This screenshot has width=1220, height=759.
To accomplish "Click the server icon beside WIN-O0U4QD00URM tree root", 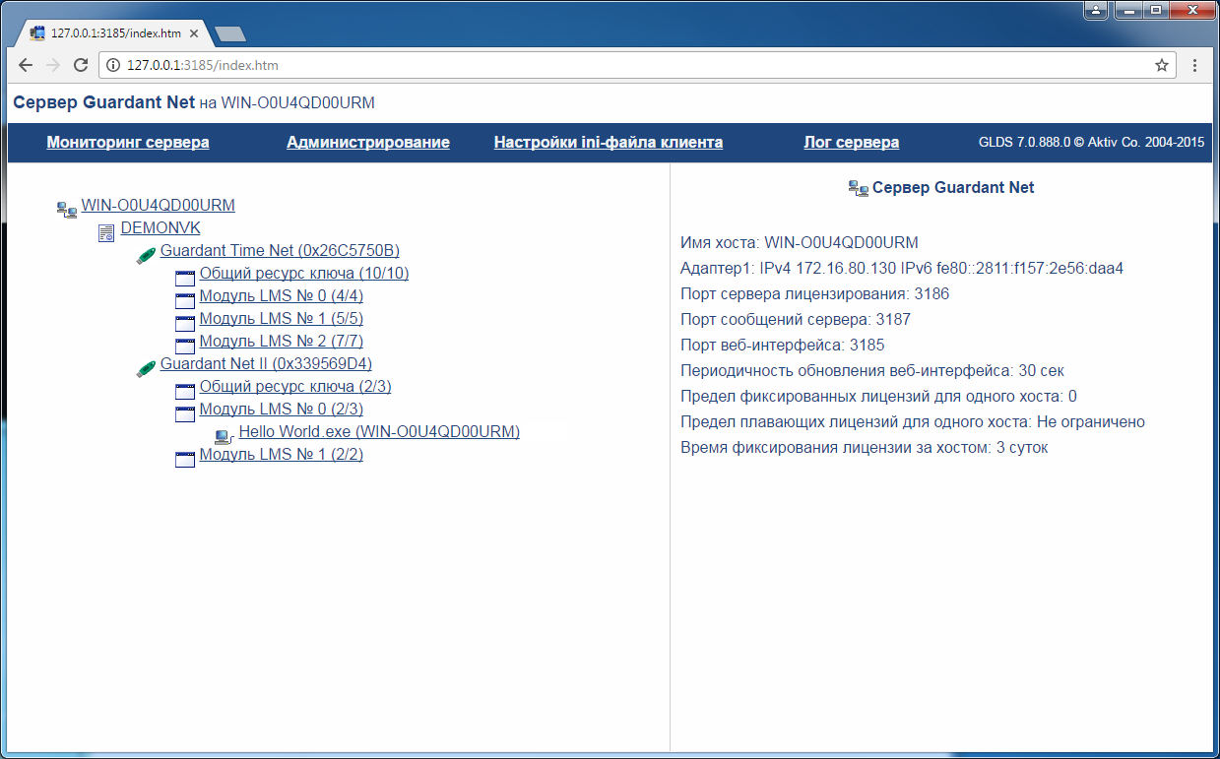I will pos(66,209).
